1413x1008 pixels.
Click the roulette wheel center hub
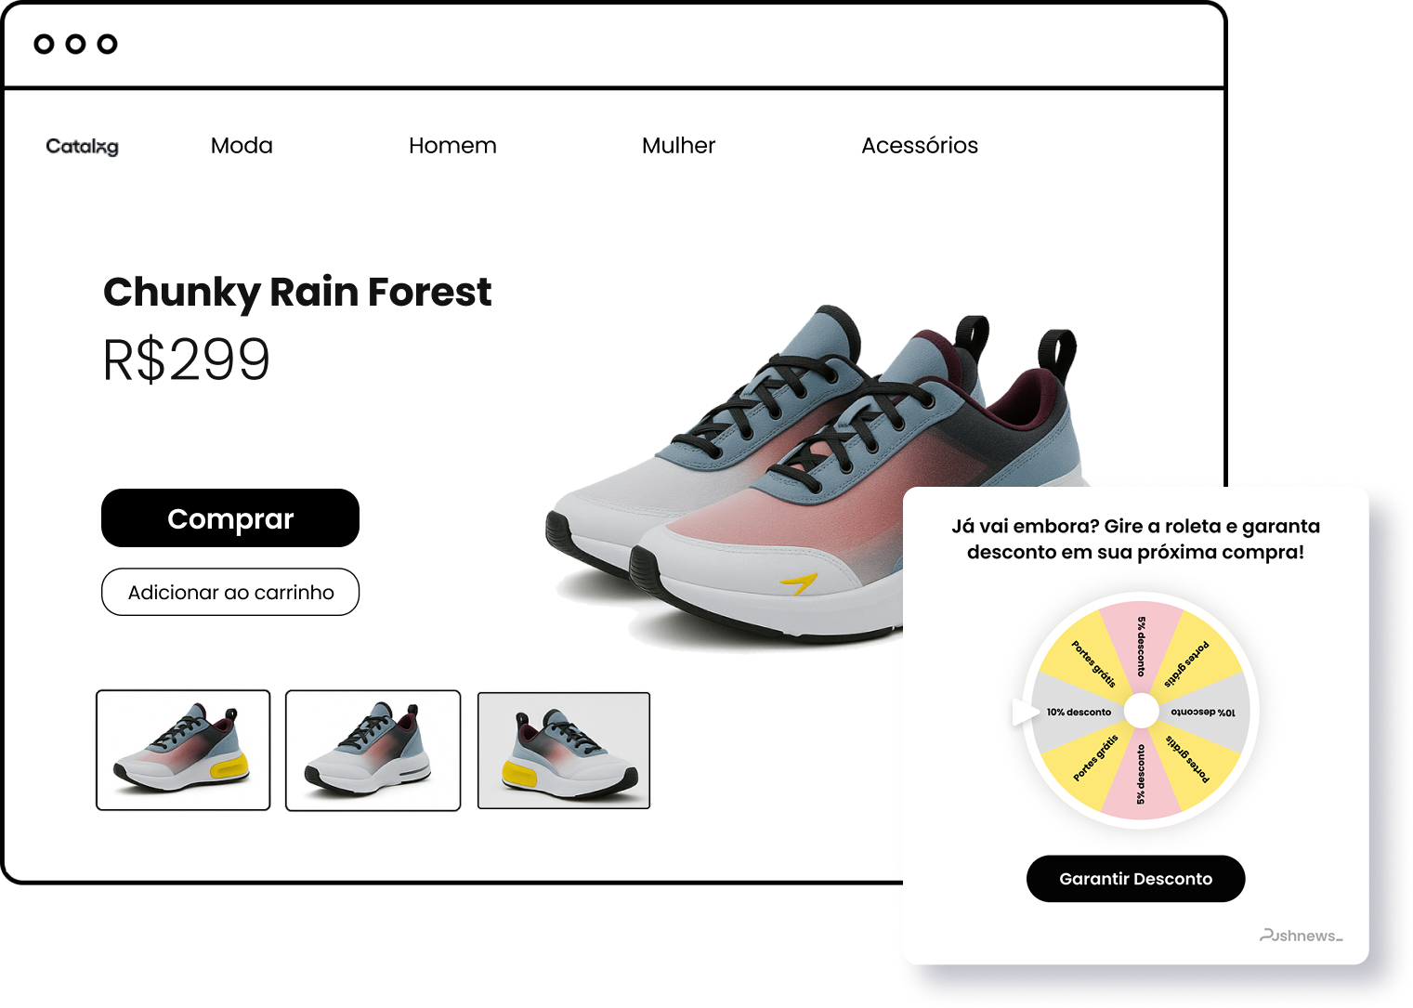coord(1141,711)
